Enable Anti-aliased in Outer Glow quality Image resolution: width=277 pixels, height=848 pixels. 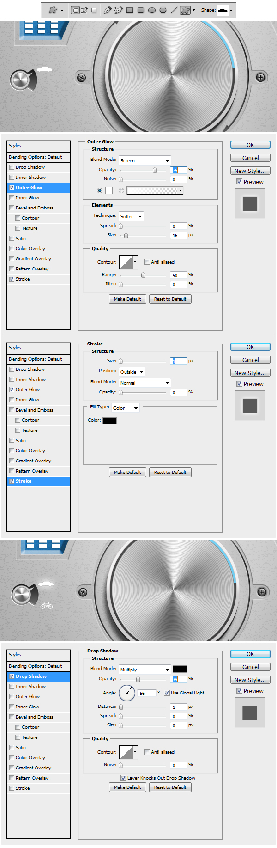(x=147, y=262)
